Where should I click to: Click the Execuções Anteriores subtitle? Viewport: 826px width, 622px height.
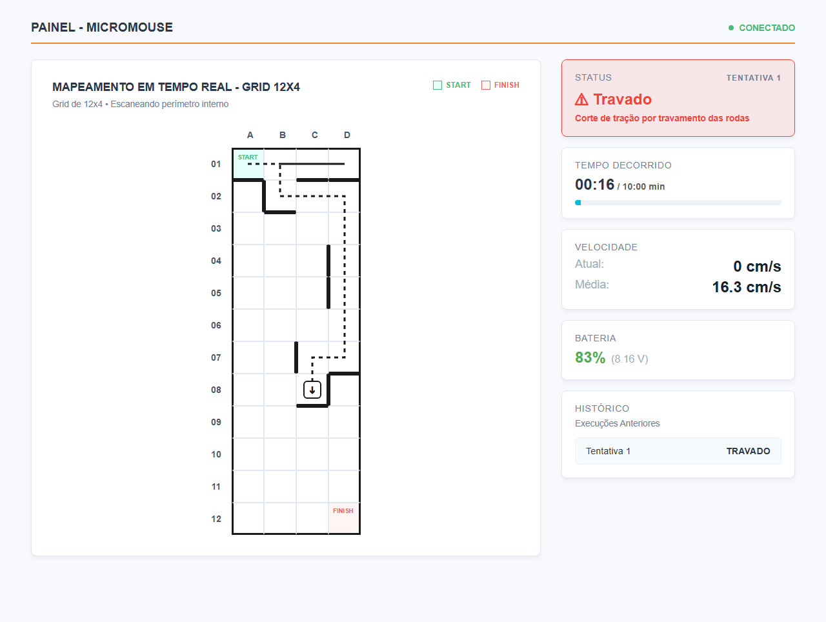pyautogui.click(x=618, y=423)
